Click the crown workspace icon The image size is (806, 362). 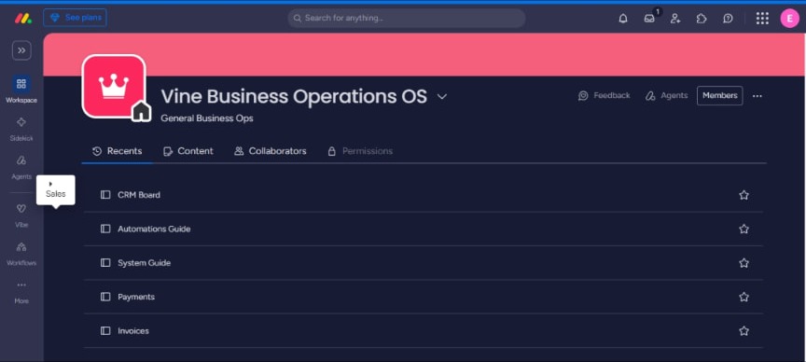114,86
